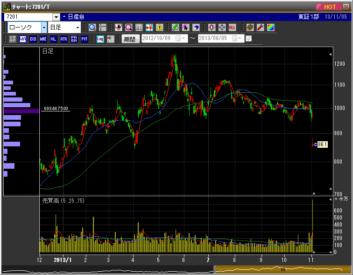Click the red ALL display icon
This screenshot has height=275, width=353.
pyautogui.click(x=232, y=27)
